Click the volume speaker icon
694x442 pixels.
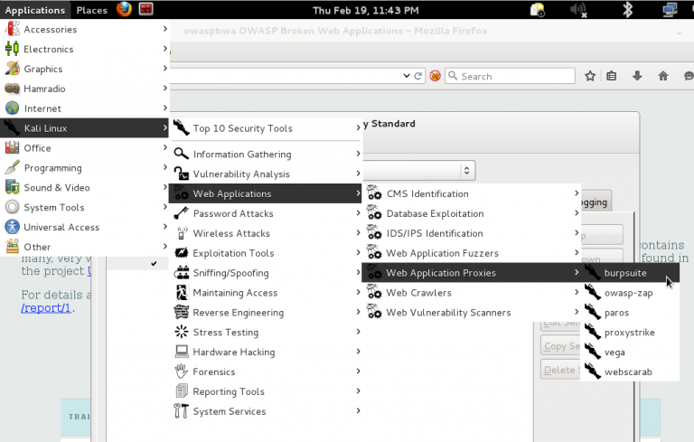(x=579, y=10)
